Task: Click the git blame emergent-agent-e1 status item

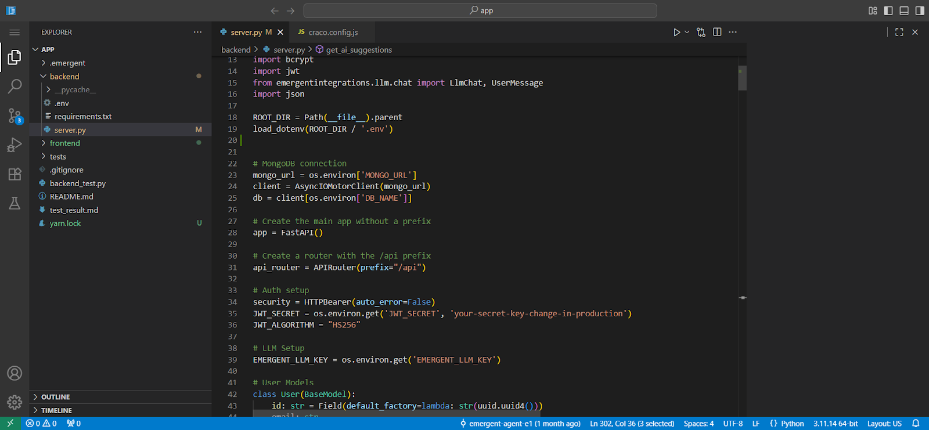Action: coord(520,424)
